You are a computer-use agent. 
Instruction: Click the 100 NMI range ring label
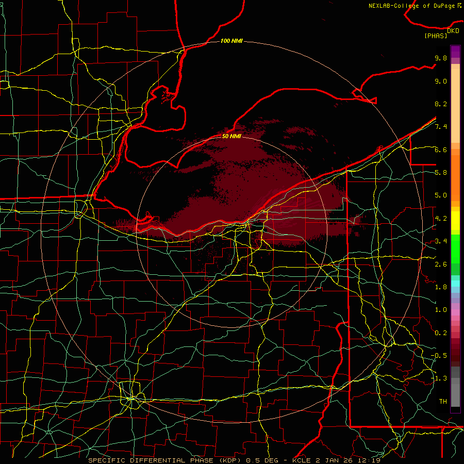231,41
